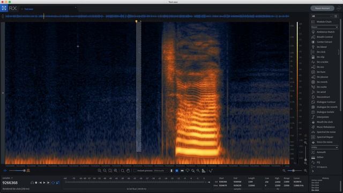Select the time selection tool
The height and width of the screenshot is (193, 343).
(171, 170)
